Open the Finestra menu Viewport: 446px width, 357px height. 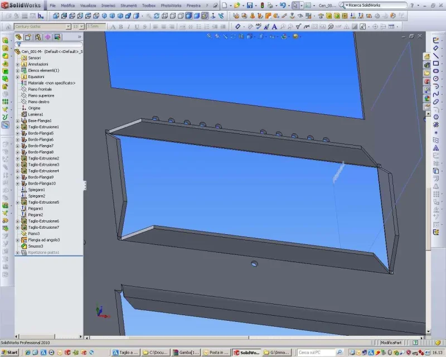[193, 6]
